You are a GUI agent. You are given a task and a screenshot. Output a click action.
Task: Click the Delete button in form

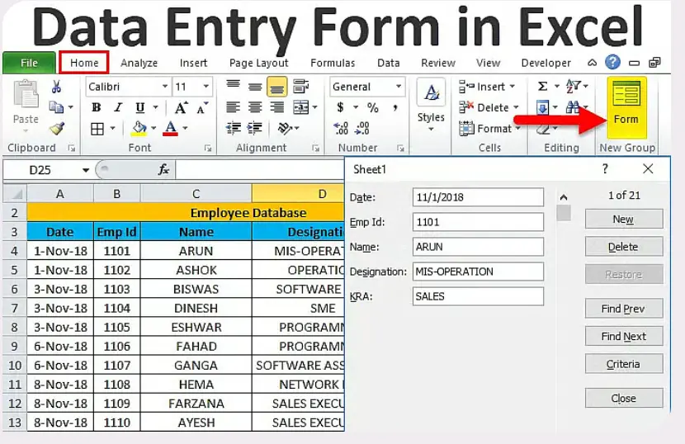point(624,247)
